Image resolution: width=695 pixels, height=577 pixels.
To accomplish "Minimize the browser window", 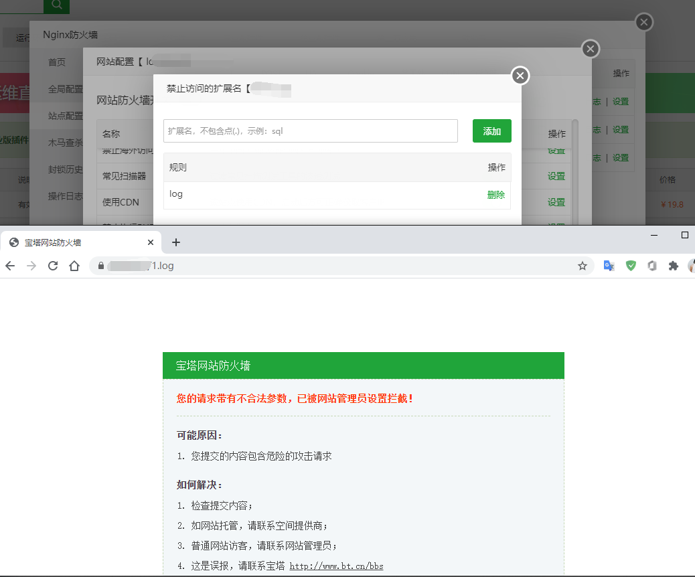I will pyautogui.click(x=654, y=236).
